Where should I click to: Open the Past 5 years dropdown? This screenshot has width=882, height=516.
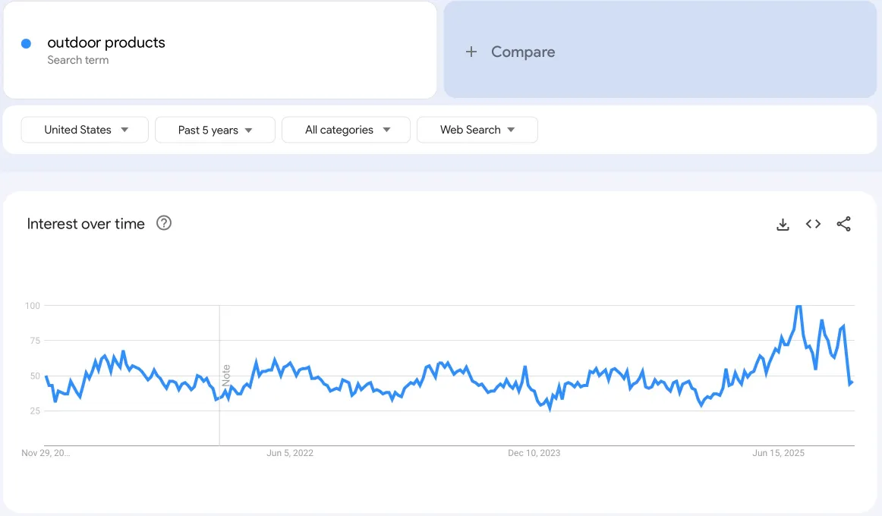click(x=215, y=130)
